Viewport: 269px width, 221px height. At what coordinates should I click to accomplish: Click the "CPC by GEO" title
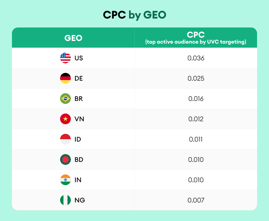click(x=134, y=15)
